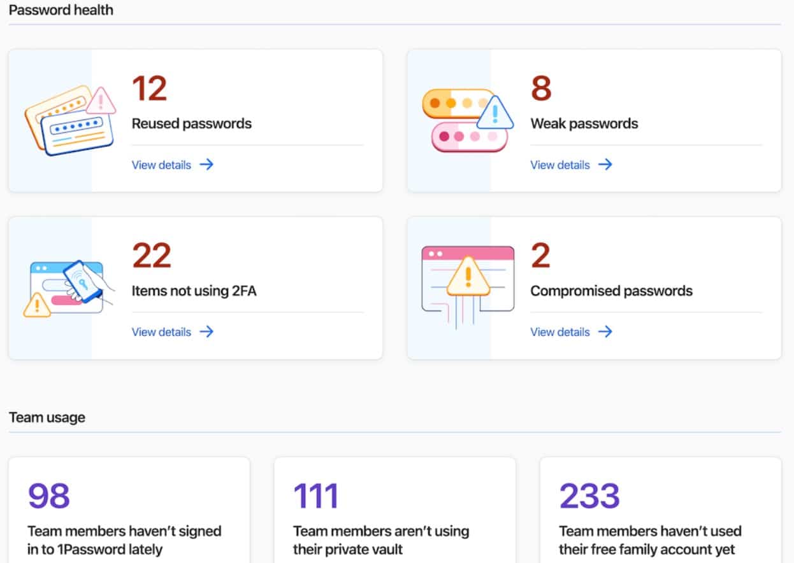Click the arrow icon beside Items not using 2FA details
Image resolution: width=794 pixels, height=563 pixels.
coord(206,331)
